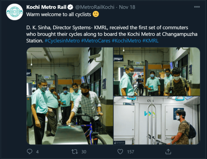Like the tweet with the heart icon
This screenshot has width=207, height=159.
click(x=120, y=152)
